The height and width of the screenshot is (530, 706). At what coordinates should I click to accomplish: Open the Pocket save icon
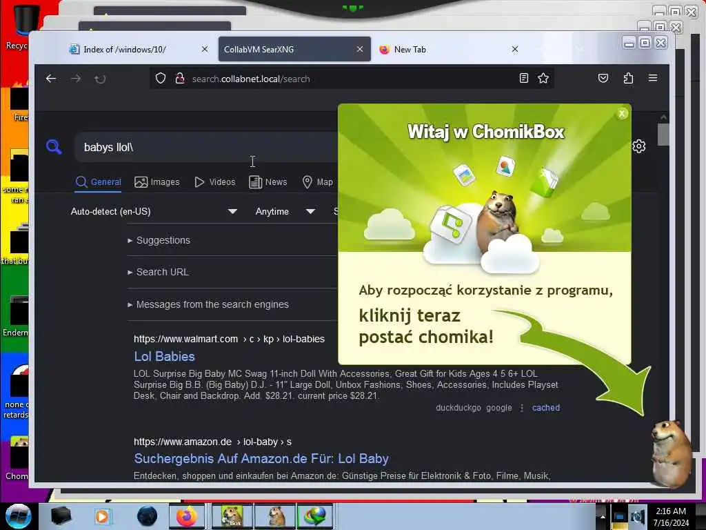[x=603, y=79]
